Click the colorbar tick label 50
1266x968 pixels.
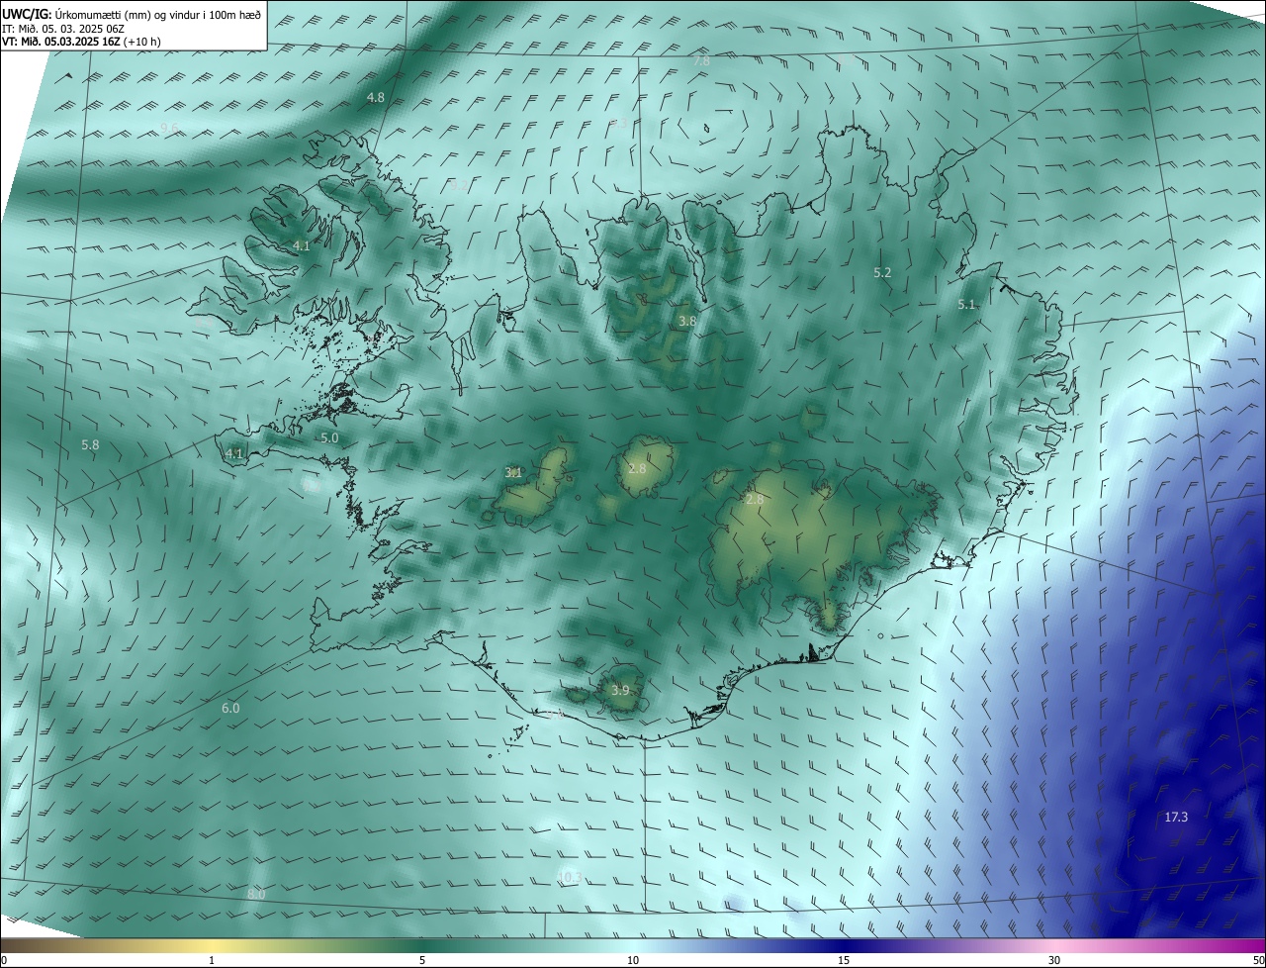[1258, 960]
